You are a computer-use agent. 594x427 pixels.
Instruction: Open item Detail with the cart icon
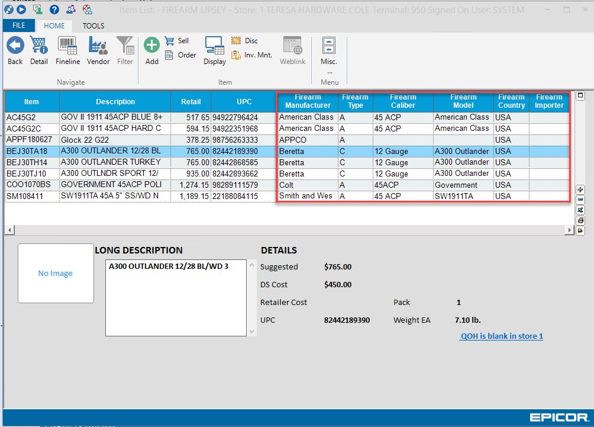tap(39, 46)
